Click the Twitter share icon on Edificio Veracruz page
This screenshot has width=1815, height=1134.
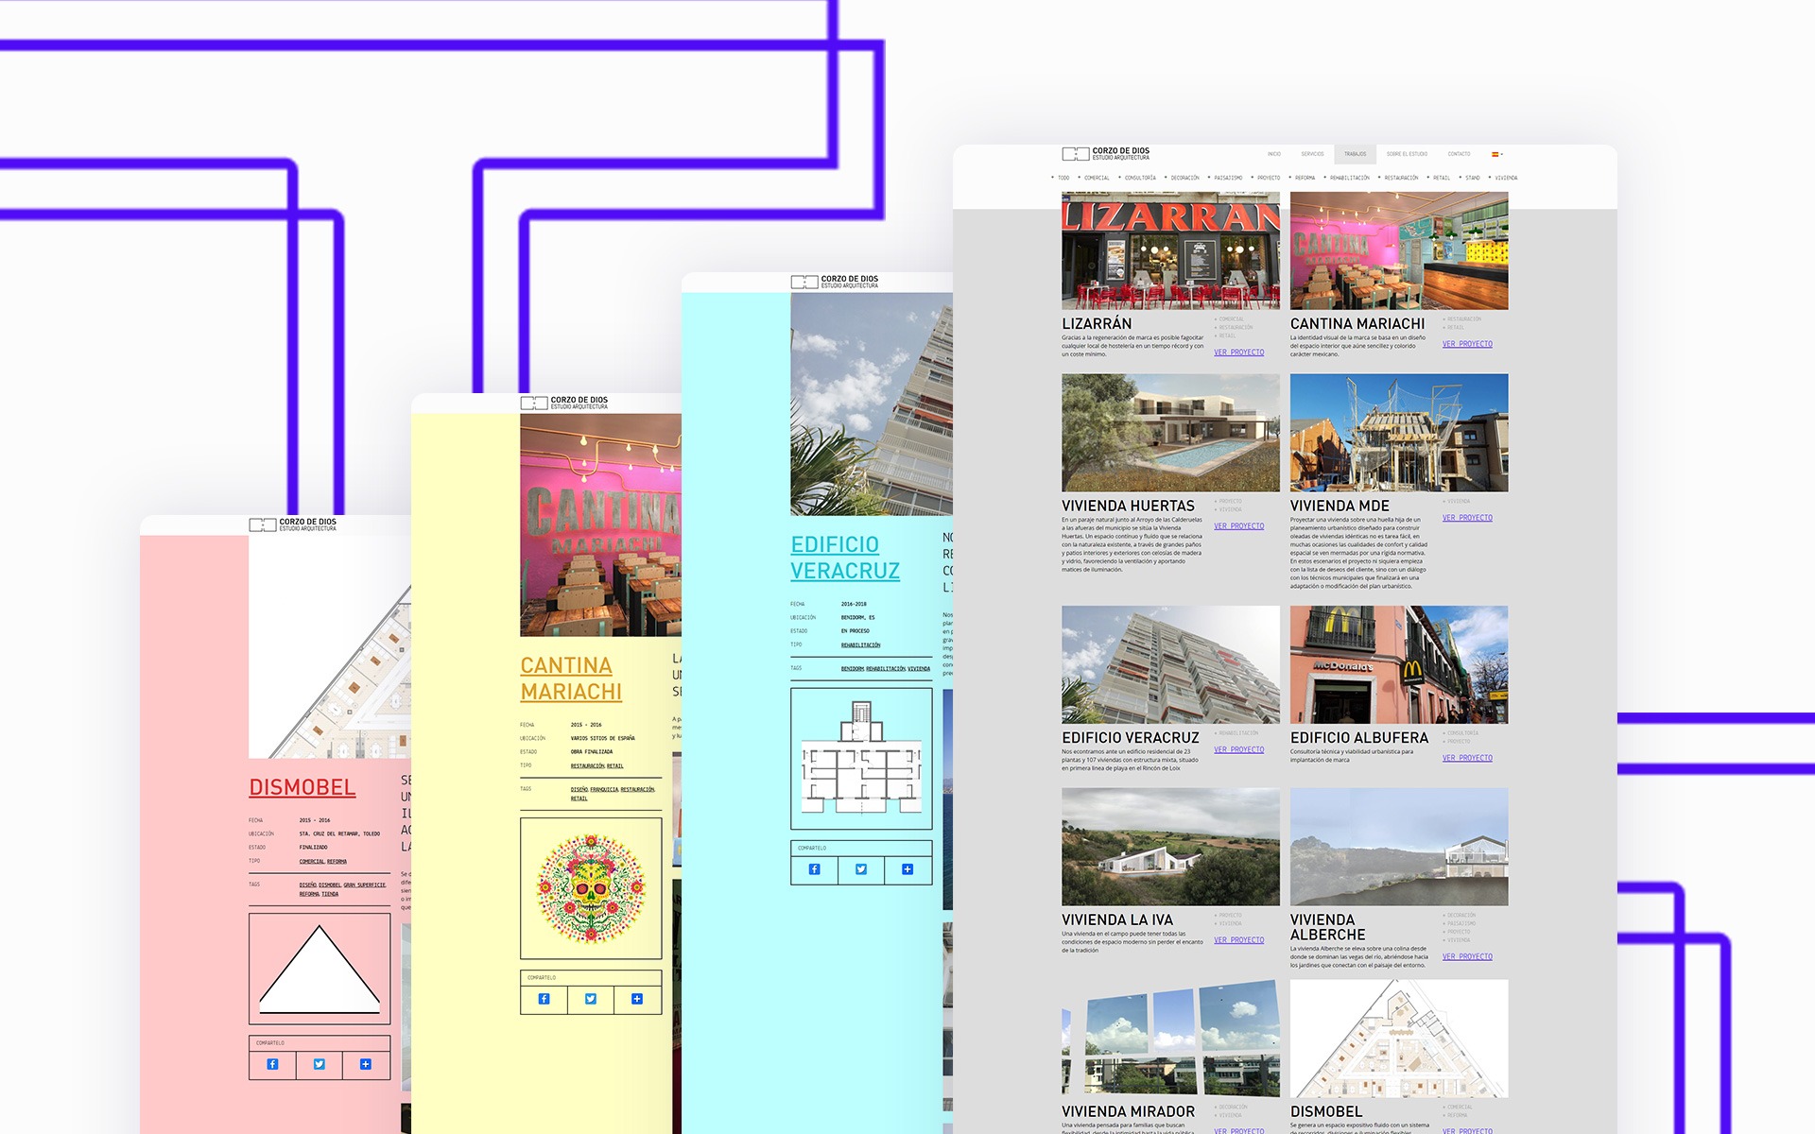pos(860,869)
